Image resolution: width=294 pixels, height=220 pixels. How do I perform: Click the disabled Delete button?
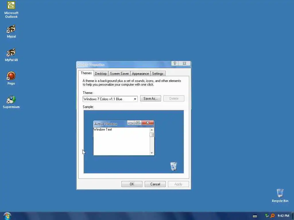174,99
